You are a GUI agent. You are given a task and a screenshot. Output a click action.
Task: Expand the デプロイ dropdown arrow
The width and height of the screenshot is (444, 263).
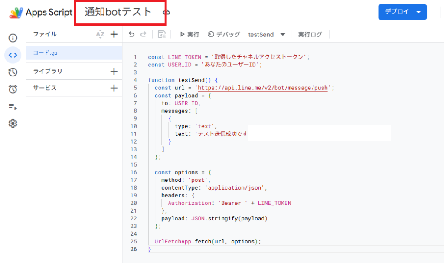[x=418, y=12]
